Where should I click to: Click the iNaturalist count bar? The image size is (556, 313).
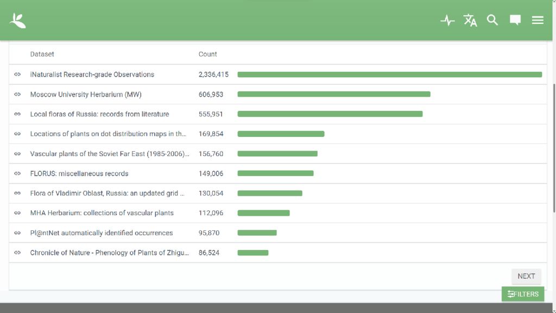click(x=390, y=74)
